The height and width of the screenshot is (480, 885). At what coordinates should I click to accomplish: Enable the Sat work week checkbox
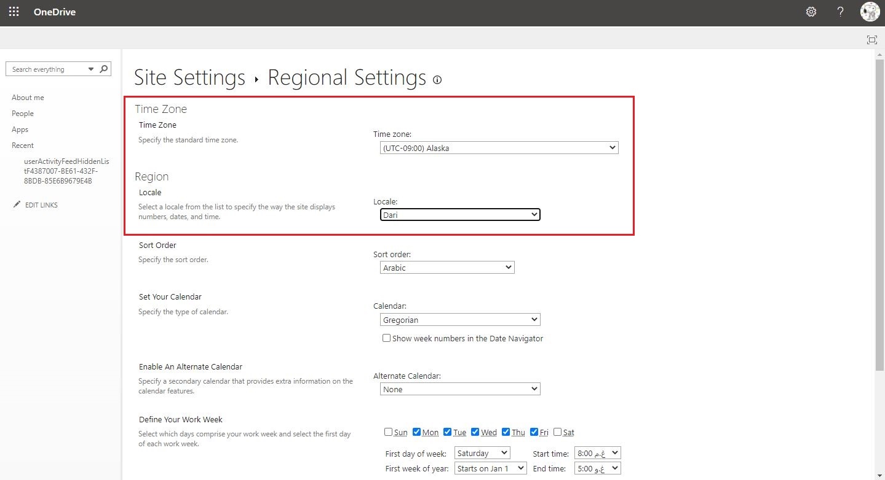coord(557,432)
